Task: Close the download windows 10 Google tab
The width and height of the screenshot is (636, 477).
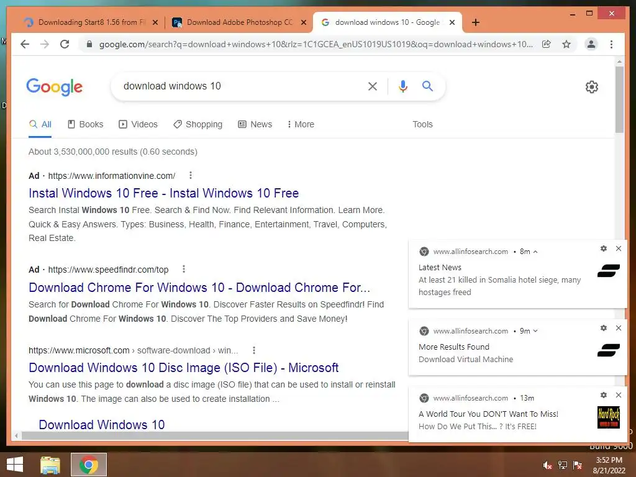Action: [452, 22]
